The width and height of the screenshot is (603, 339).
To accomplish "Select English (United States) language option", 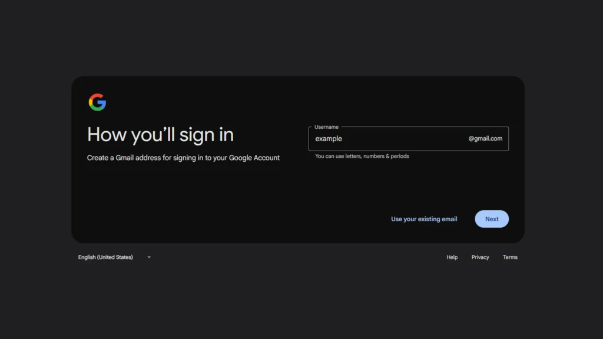I will (x=105, y=257).
